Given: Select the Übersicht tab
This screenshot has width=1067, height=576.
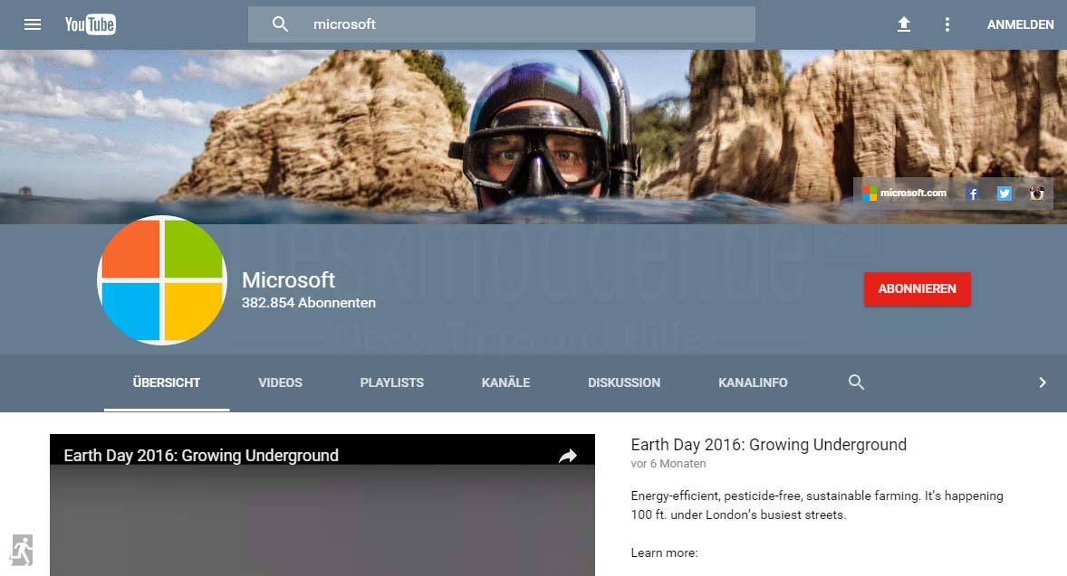Looking at the screenshot, I should [x=167, y=382].
